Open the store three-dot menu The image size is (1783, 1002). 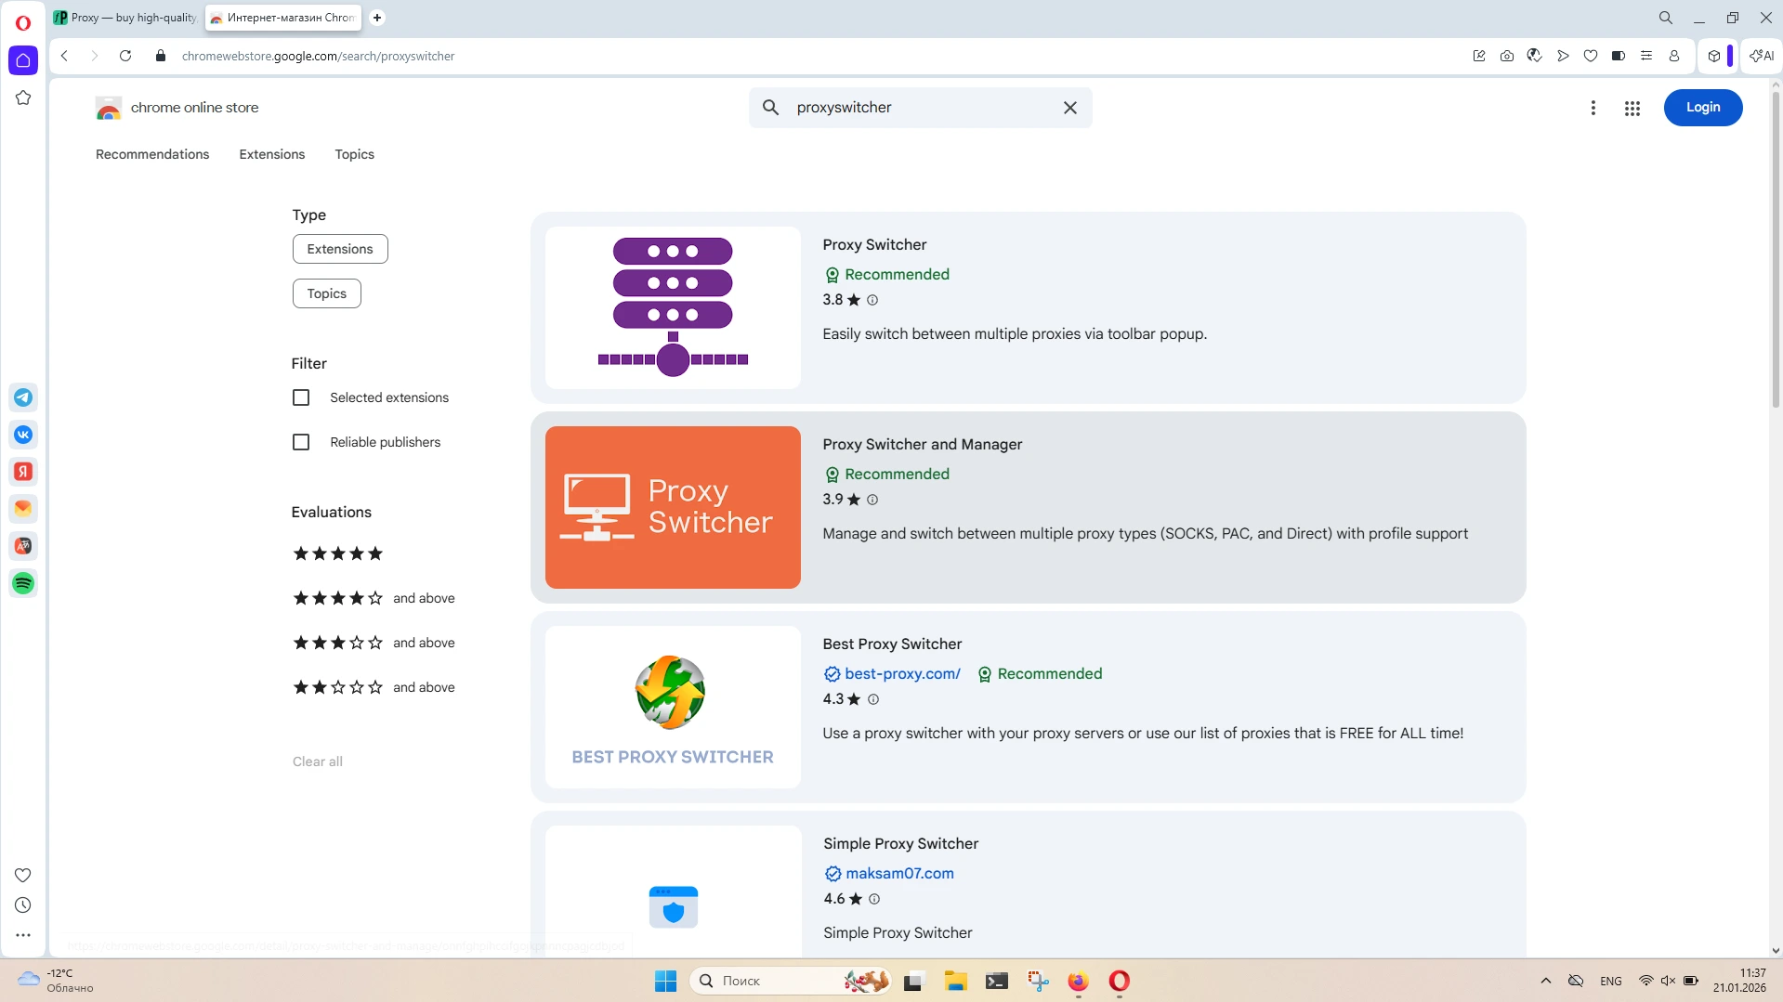(x=1593, y=108)
